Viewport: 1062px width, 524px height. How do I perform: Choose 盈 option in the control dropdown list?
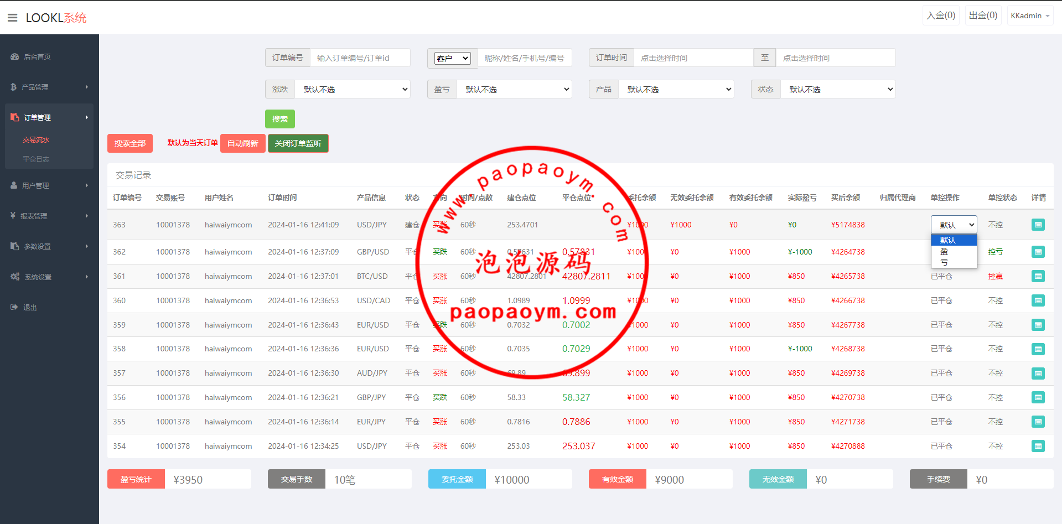pyautogui.click(x=944, y=251)
